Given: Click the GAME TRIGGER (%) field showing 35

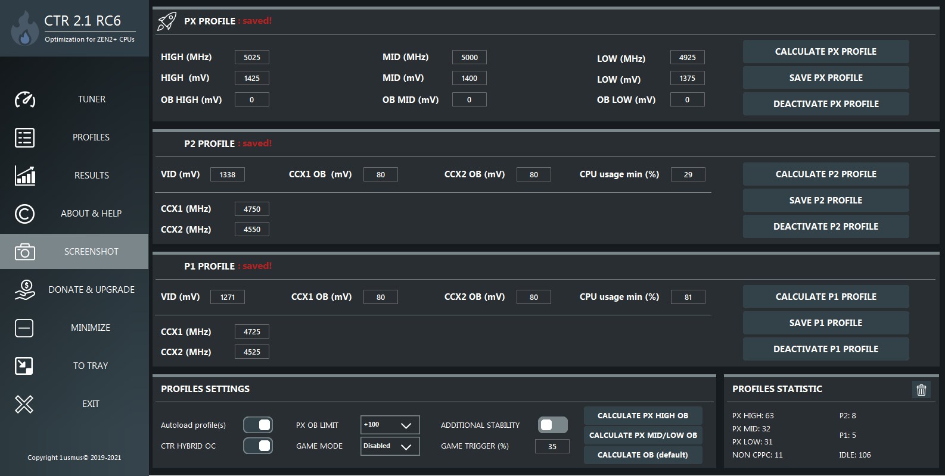Looking at the screenshot, I should (x=552, y=446).
